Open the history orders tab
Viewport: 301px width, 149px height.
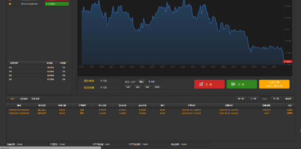[x=35, y=99]
